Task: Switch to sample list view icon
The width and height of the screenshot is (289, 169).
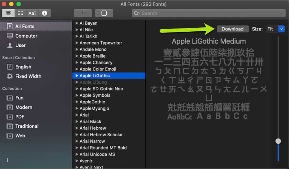Action: (8, 13)
